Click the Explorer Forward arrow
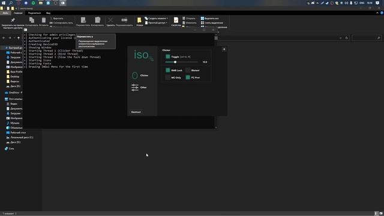 coord(10,38)
